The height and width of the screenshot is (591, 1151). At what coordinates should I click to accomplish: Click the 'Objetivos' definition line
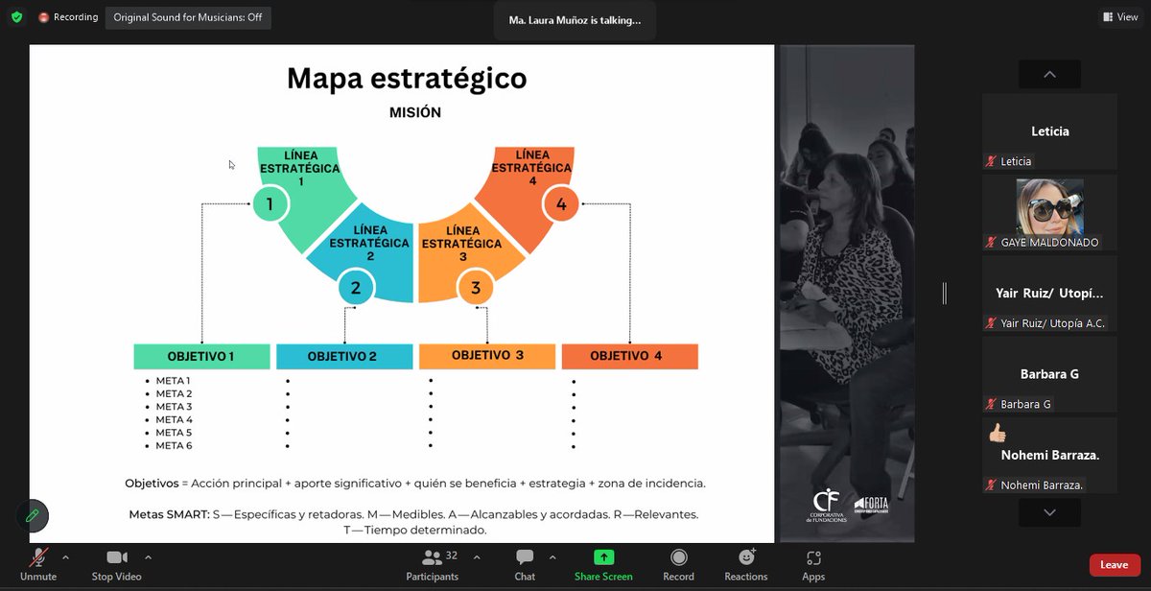tap(415, 484)
